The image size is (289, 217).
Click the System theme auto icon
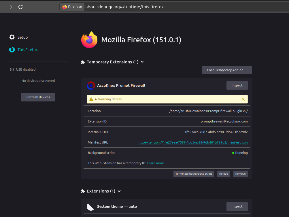tap(90, 207)
